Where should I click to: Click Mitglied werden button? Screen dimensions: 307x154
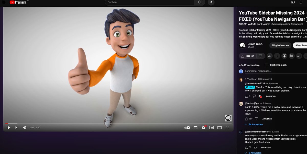click(x=280, y=45)
